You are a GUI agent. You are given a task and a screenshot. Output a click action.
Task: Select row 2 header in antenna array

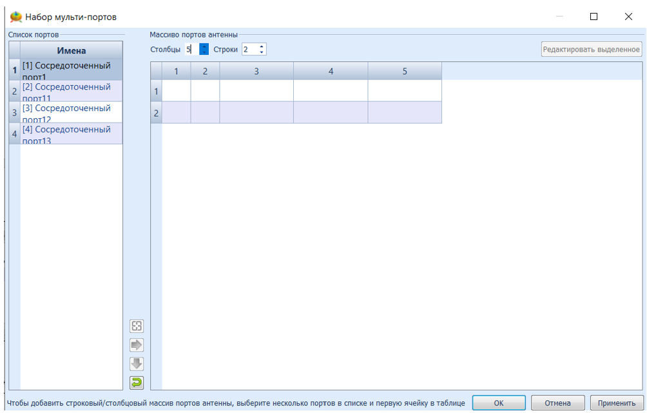point(156,113)
